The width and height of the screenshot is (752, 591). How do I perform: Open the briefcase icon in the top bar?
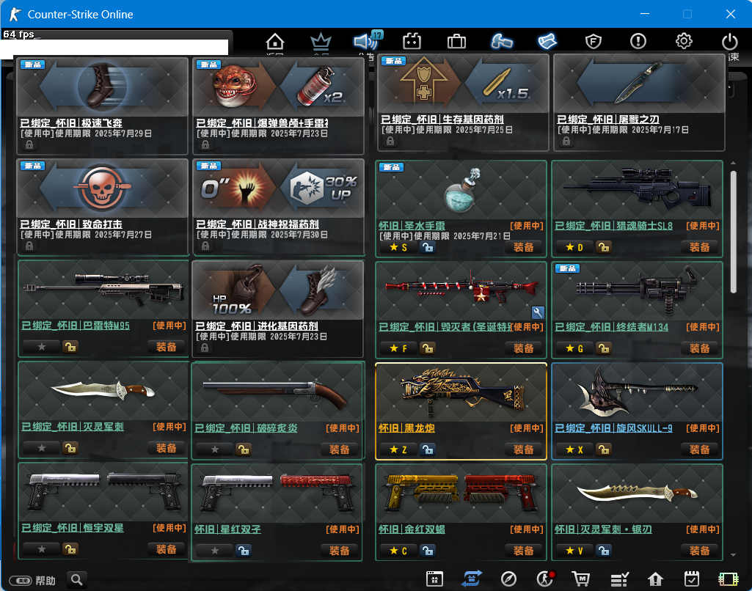click(456, 42)
